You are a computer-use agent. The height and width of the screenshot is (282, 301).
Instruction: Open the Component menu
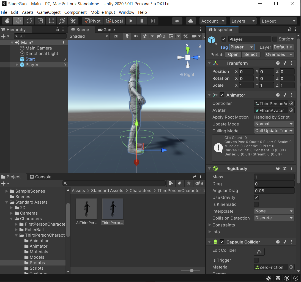(75, 12)
